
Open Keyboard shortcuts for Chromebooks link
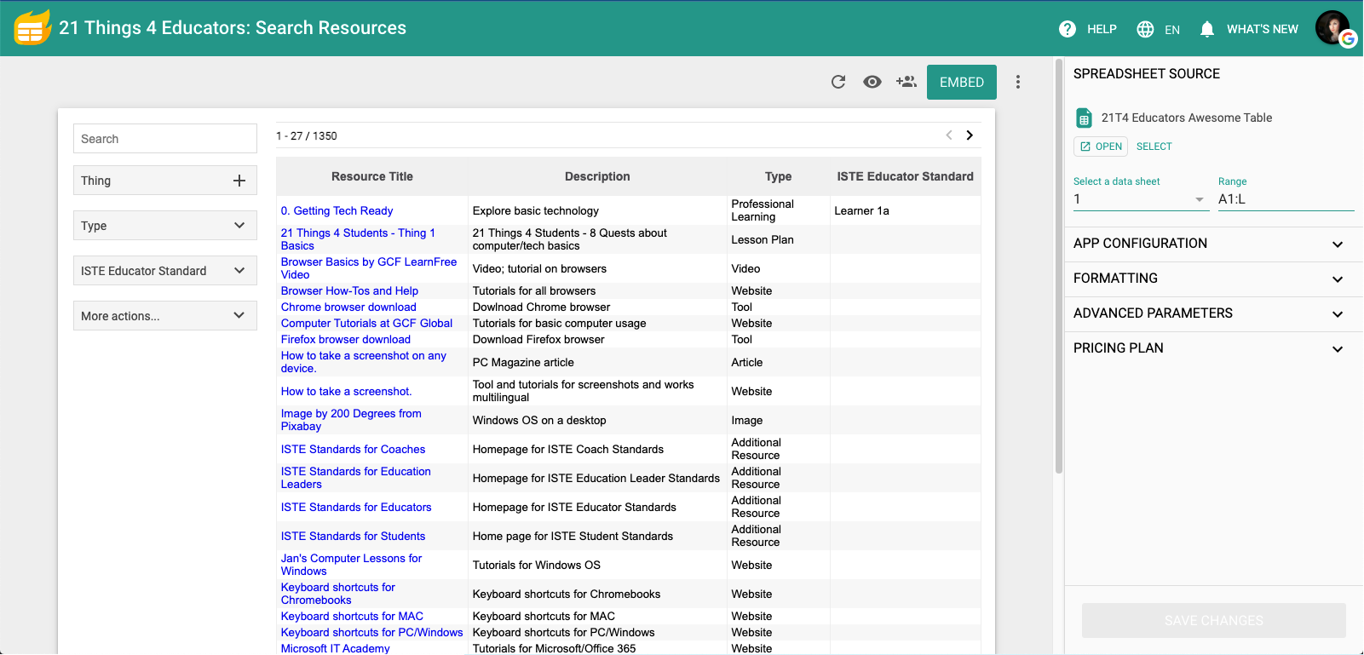click(338, 594)
